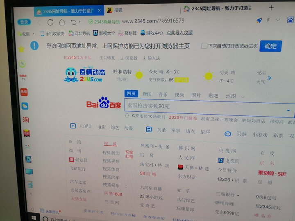Select the 新闻 search tab

pos(147,94)
